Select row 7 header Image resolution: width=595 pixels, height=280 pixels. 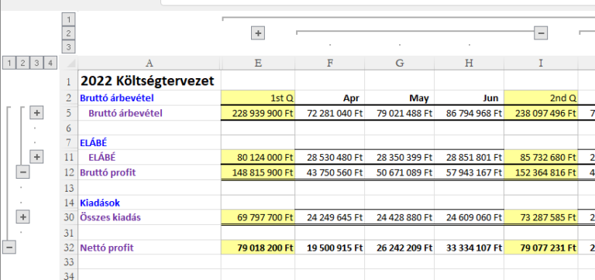click(x=69, y=142)
